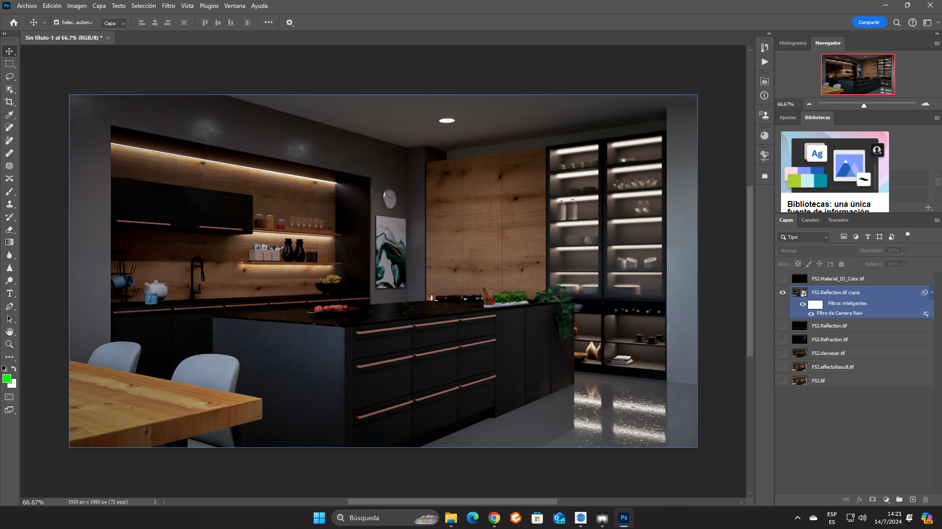Switch to the Trazados tab

838,220
